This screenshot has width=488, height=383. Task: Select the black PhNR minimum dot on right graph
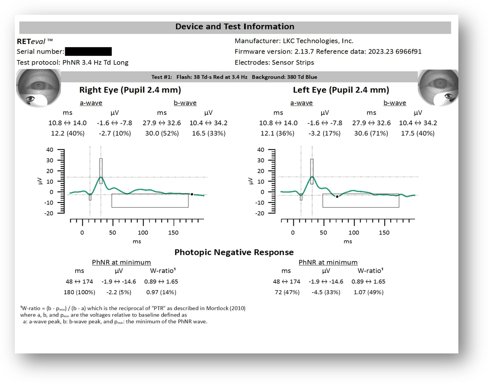click(192, 194)
